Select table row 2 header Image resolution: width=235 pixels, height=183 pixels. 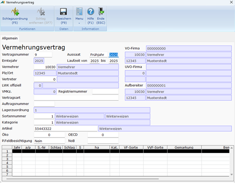click(x=7, y=155)
